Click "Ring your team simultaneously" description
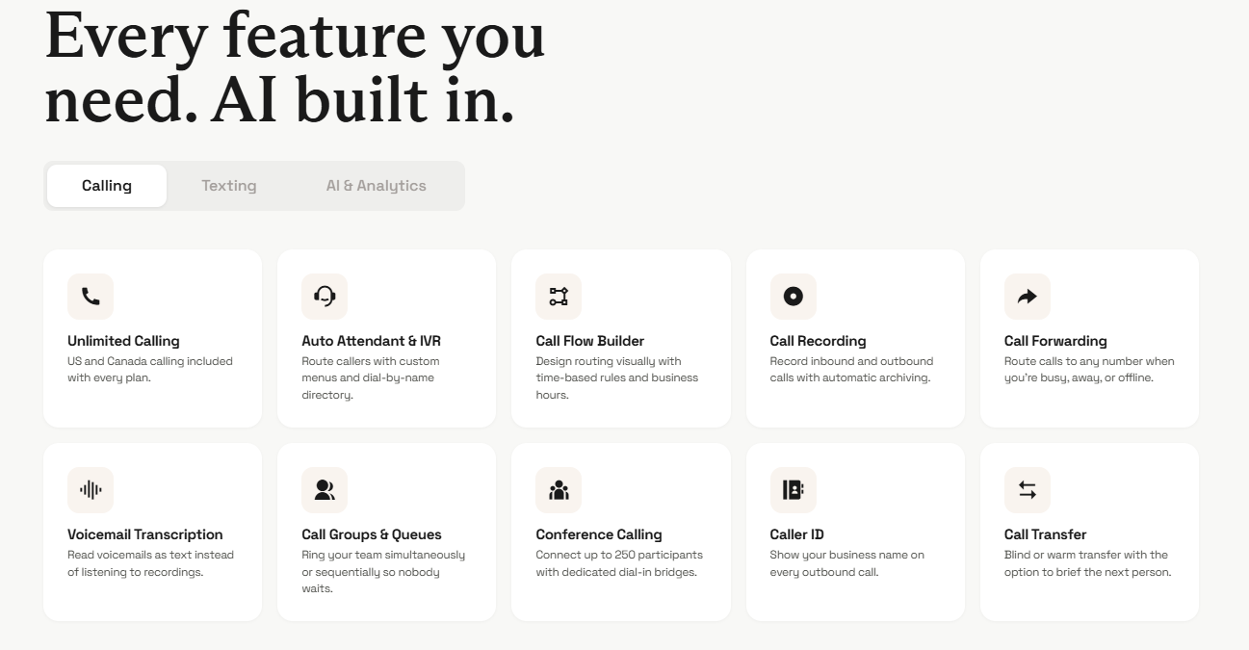1249x650 pixels. click(x=383, y=572)
